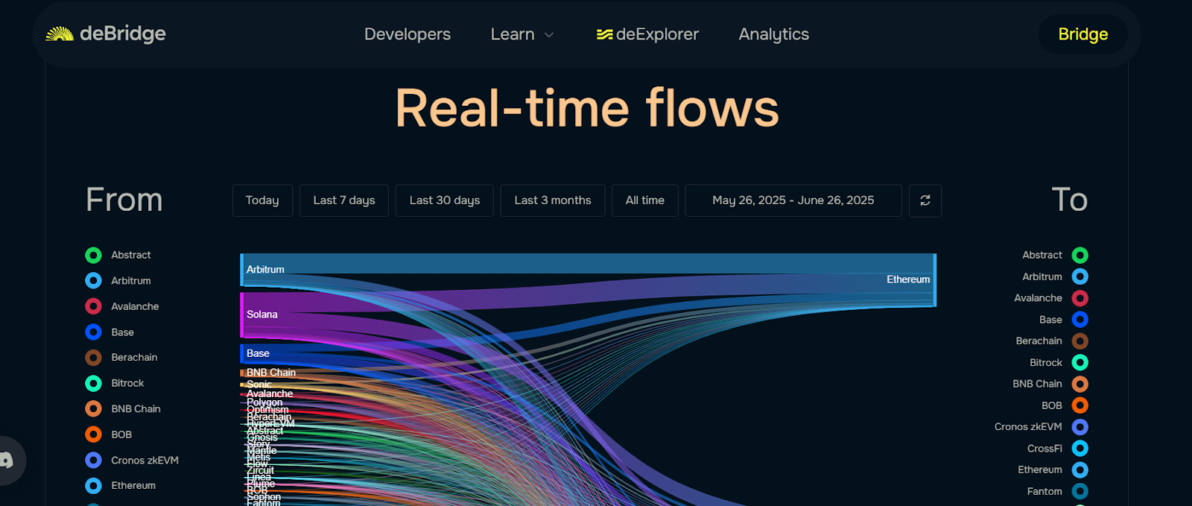Screen dimensions: 1192x506
Task: Click Avalanche's red ring icon in To list
Action: [1080, 298]
